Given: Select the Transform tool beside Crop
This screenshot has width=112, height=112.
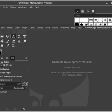Looking at the screenshot, I should (25, 36).
